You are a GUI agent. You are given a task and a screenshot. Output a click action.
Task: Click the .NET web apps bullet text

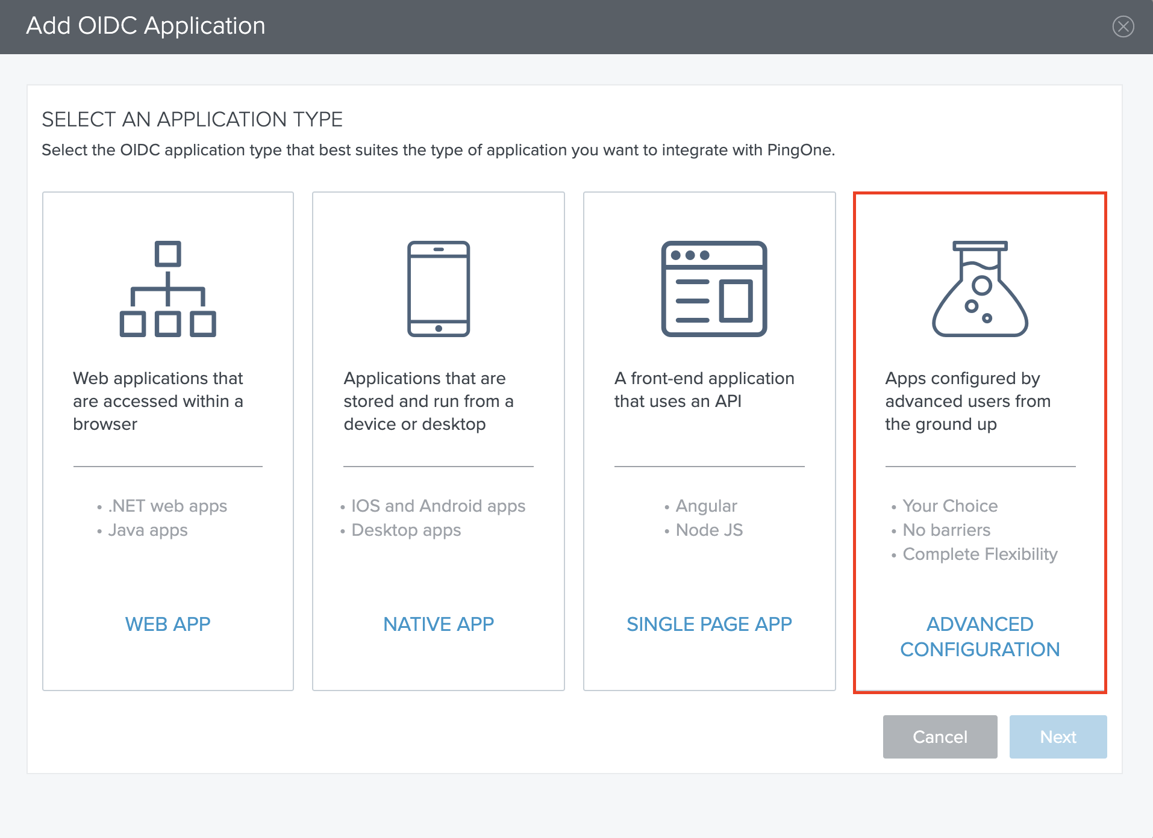coord(167,506)
